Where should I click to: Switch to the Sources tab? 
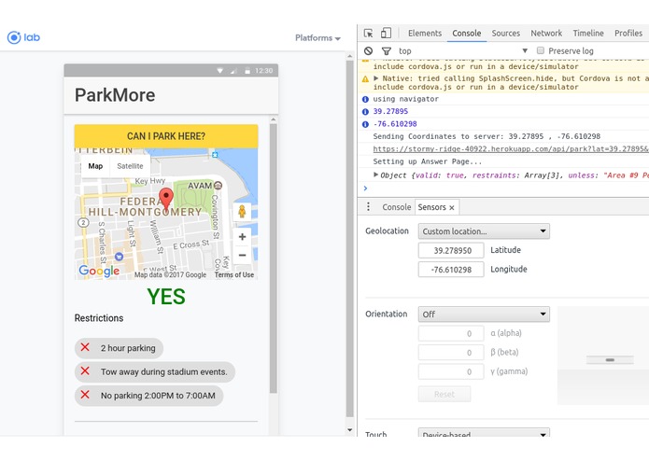pos(505,33)
